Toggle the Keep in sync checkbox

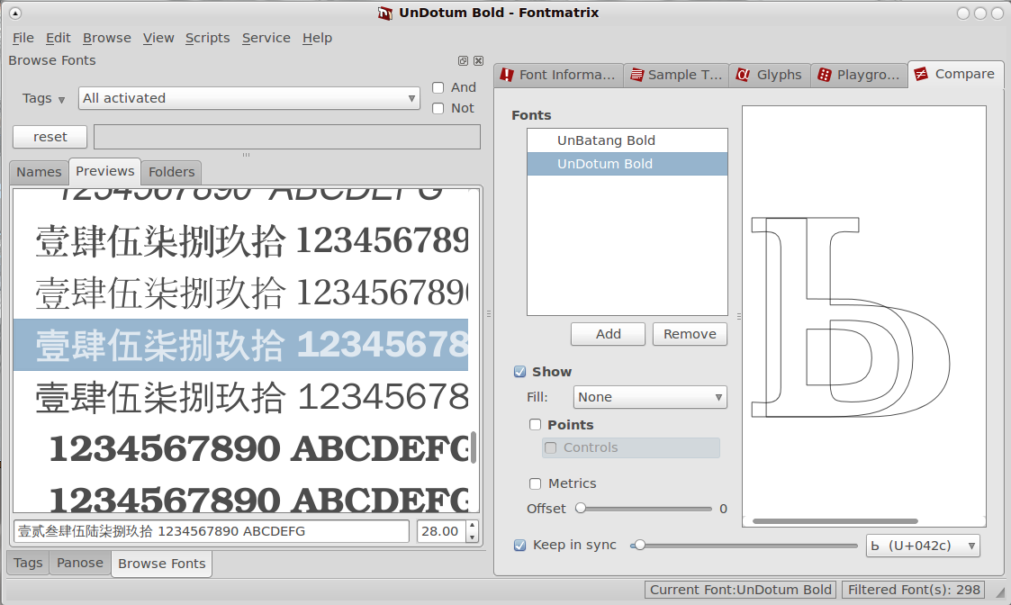point(519,545)
